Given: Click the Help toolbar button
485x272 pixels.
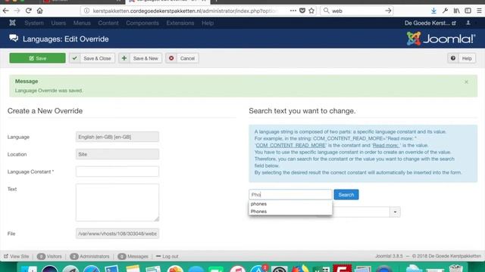Looking at the screenshot, I should point(462,58).
